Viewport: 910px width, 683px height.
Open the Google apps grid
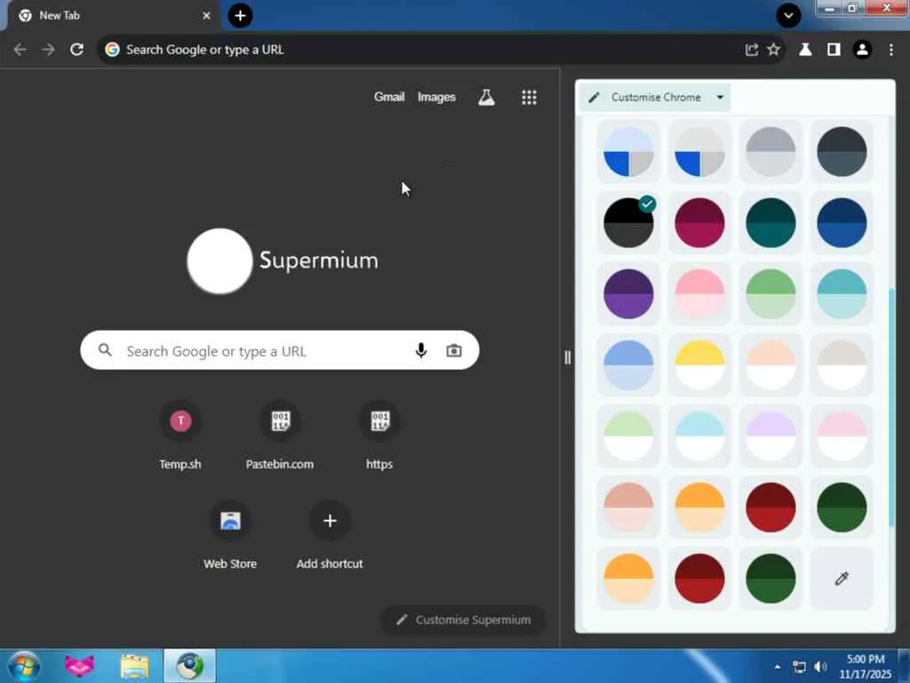tap(529, 97)
